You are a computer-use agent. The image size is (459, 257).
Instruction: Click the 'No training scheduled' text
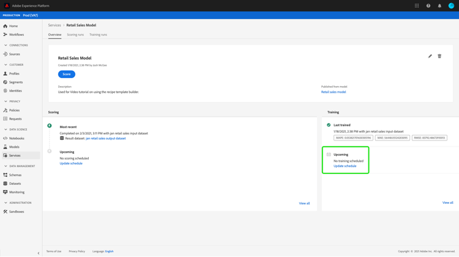coord(348,161)
